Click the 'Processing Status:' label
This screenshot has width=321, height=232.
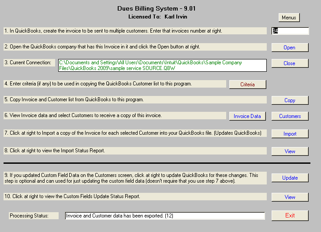point(34,216)
